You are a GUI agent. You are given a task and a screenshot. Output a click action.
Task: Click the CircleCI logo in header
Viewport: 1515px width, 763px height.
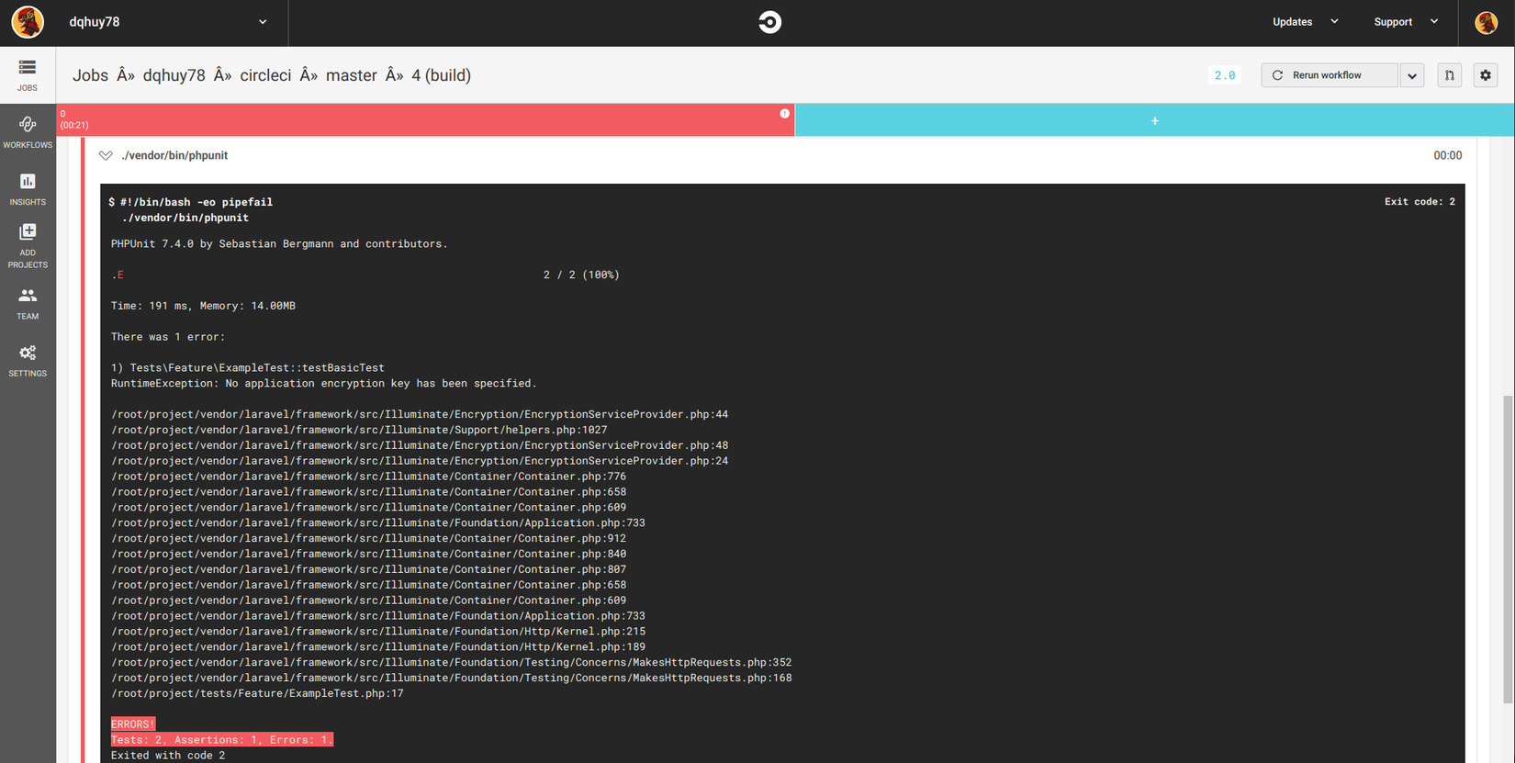[x=769, y=22]
